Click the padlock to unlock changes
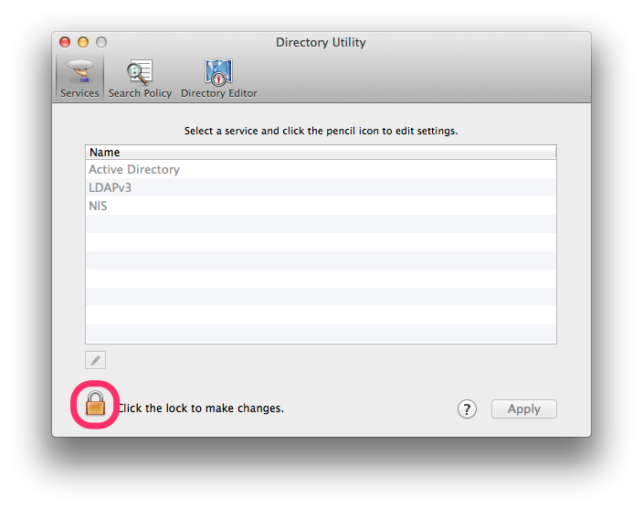The image size is (643, 509). (95, 404)
